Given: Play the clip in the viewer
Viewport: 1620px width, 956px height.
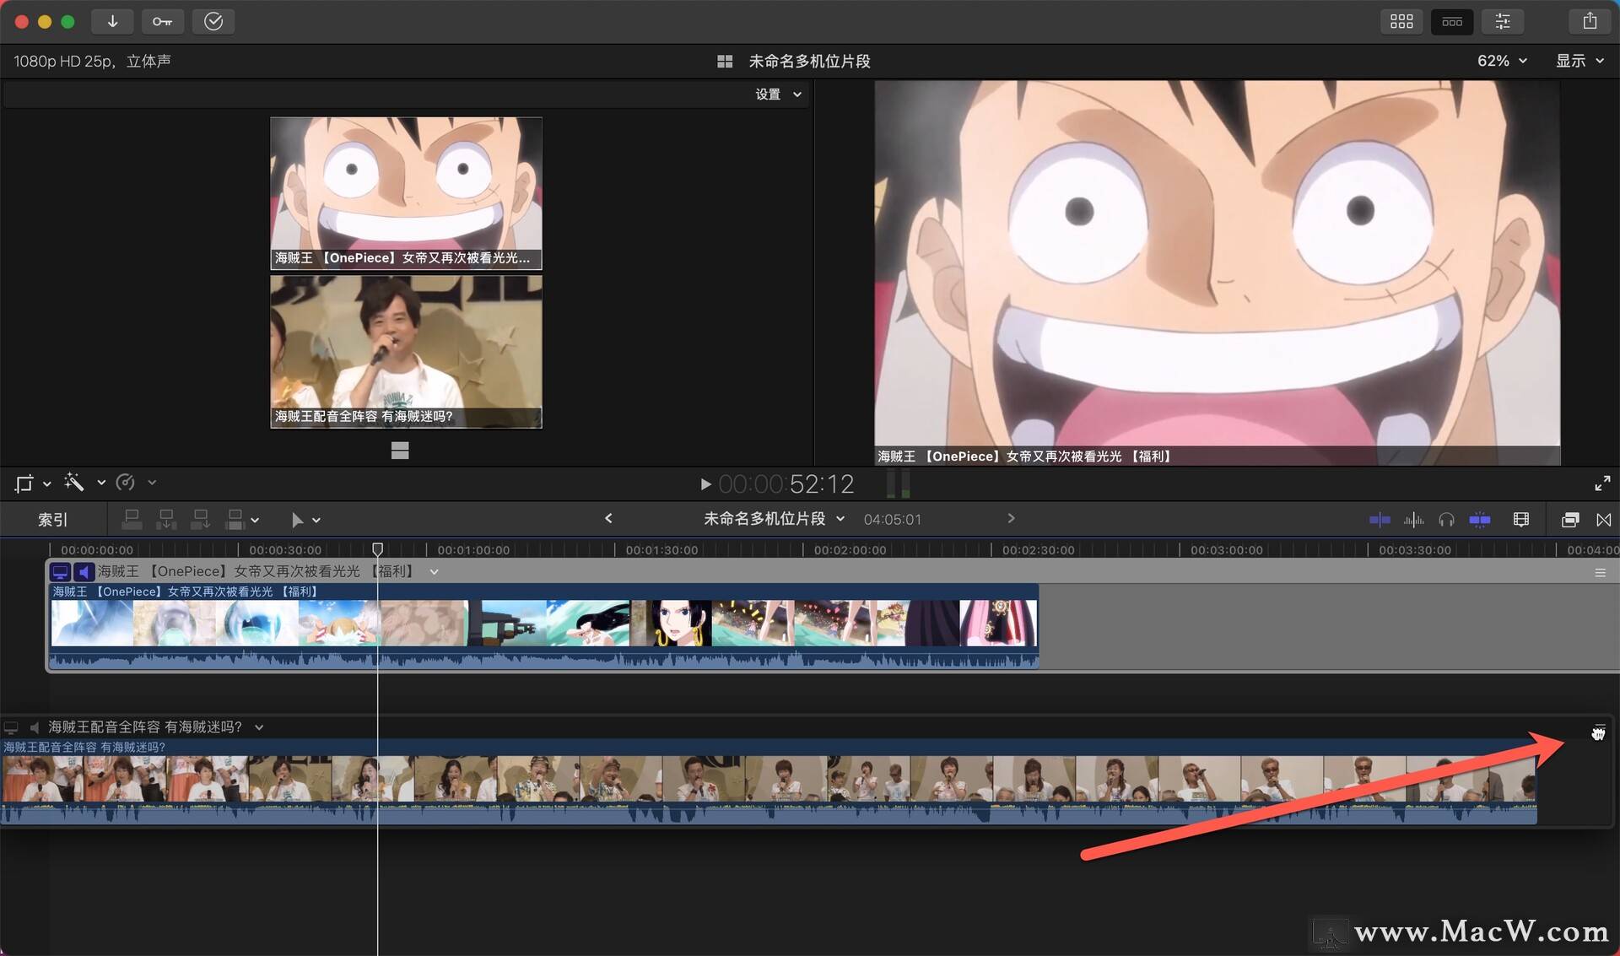Looking at the screenshot, I should (x=705, y=484).
